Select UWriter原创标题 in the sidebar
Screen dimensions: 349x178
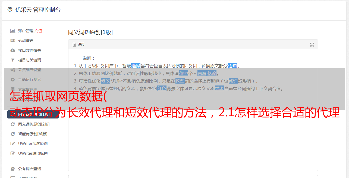tap(33, 153)
